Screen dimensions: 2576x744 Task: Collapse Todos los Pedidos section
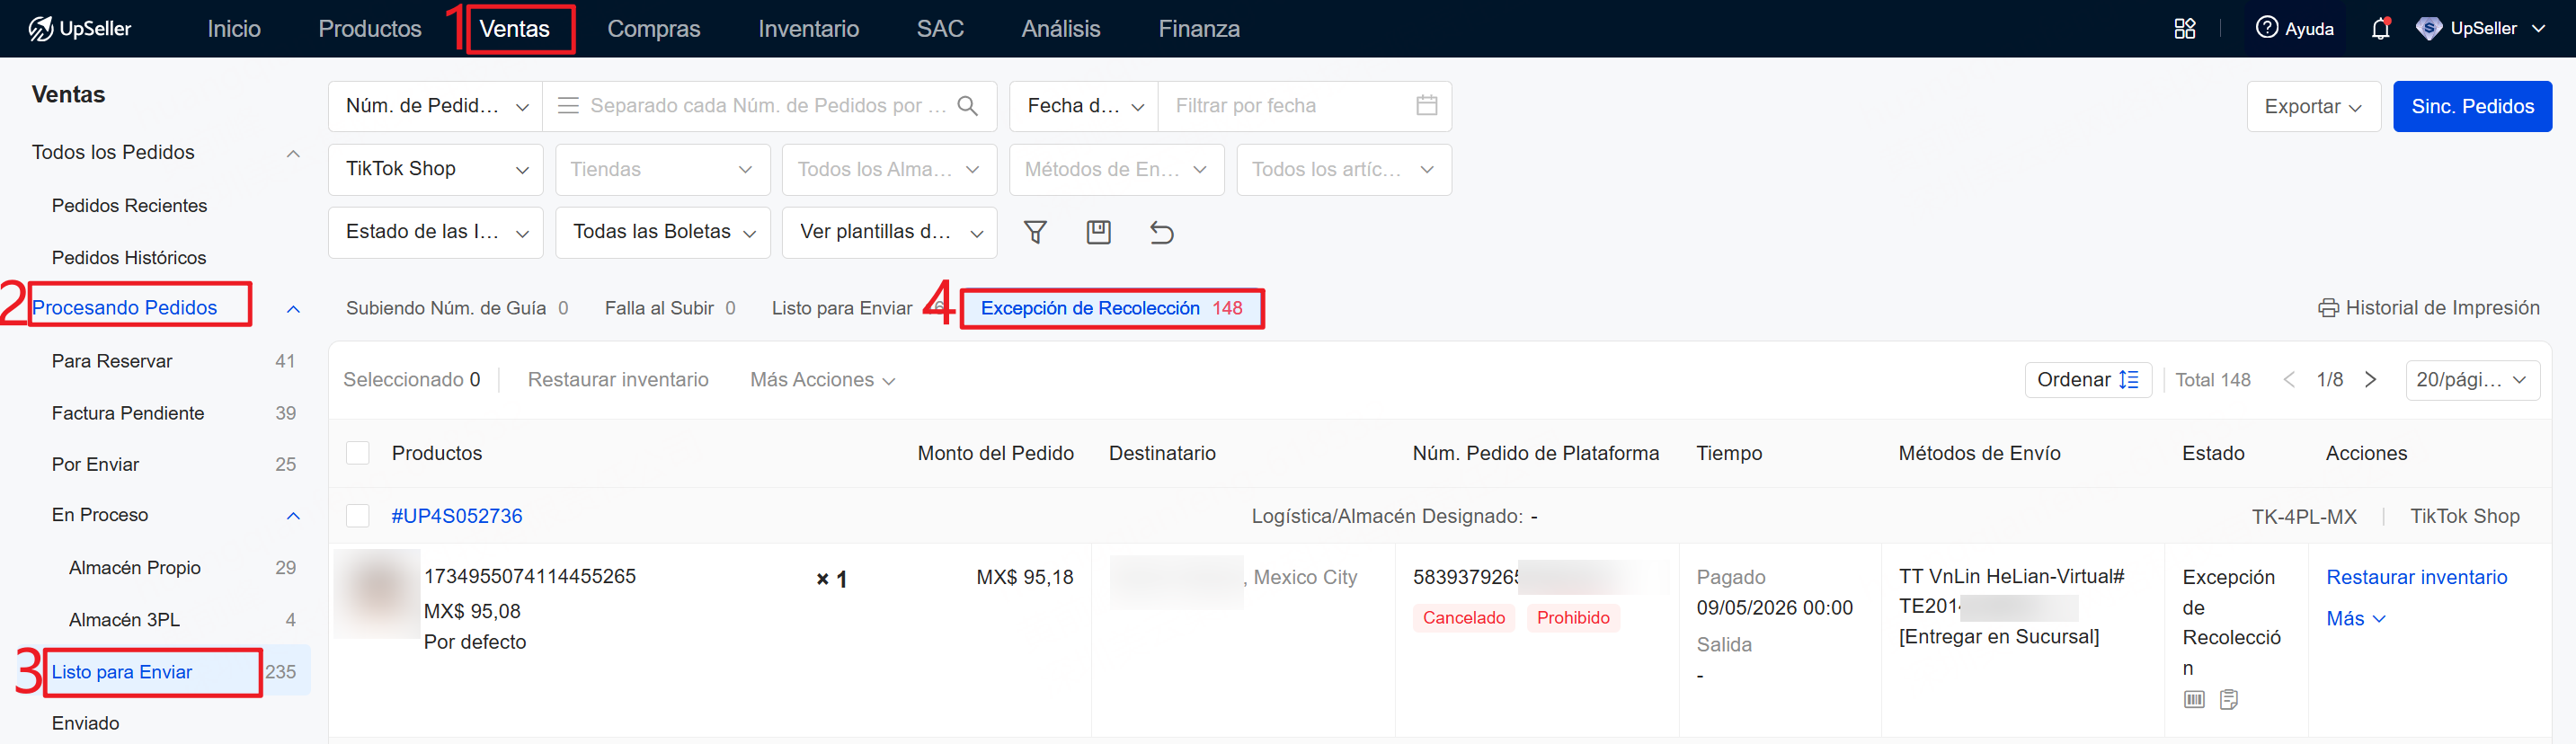click(293, 153)
